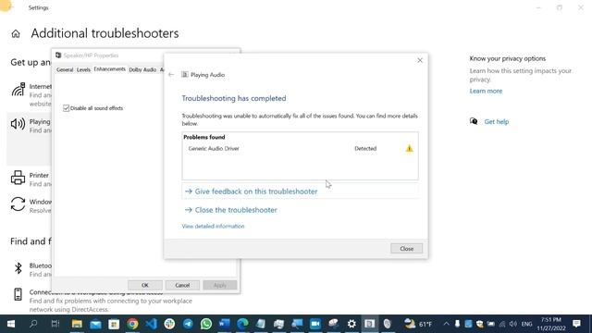This screenshot has height=333, width=592.
Task: Click Know your privacy options heading
Action: pyautogui.click(x=508, y=58)
